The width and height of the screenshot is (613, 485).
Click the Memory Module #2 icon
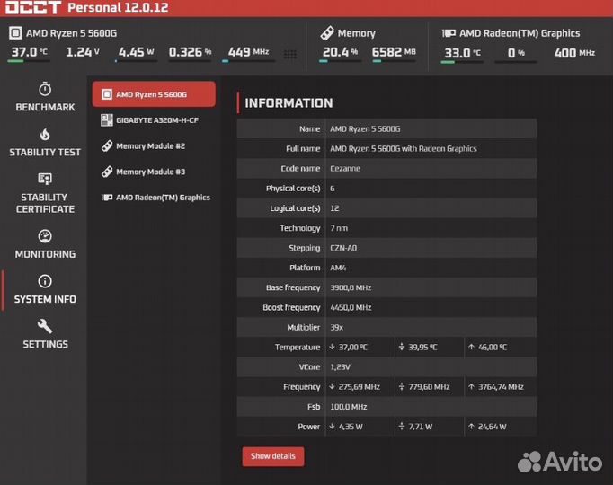[107, 146]
